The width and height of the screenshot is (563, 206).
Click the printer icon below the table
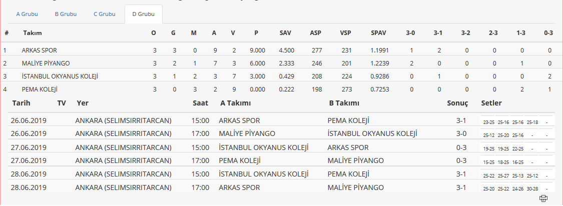tap(543, 198)
